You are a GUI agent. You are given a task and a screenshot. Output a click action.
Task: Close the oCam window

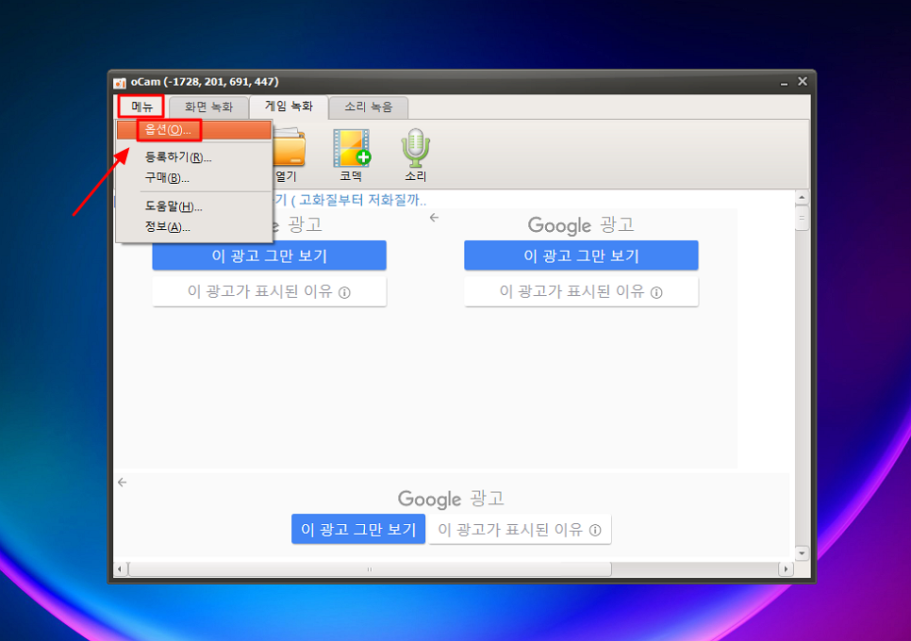[803, 81]
